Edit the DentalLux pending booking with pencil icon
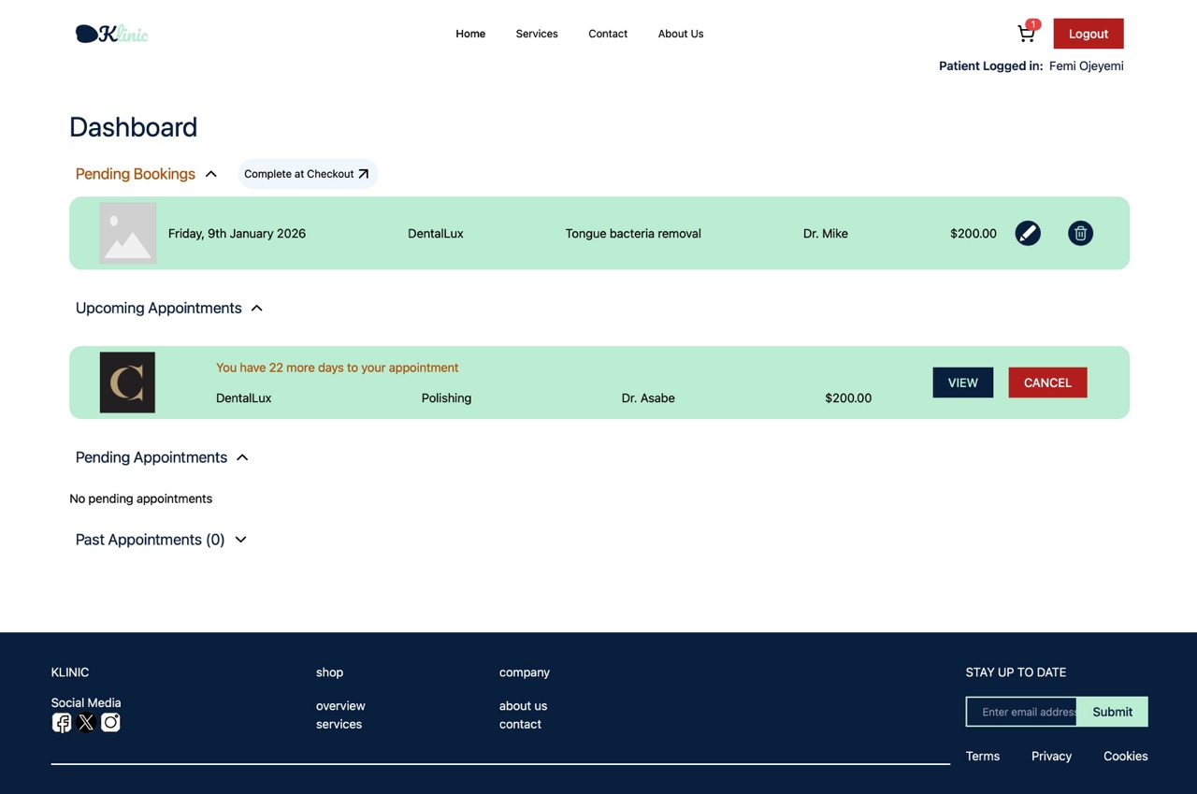Image resolution: width=1197 pixels, height=794 pixels. tap(1028, 233)
